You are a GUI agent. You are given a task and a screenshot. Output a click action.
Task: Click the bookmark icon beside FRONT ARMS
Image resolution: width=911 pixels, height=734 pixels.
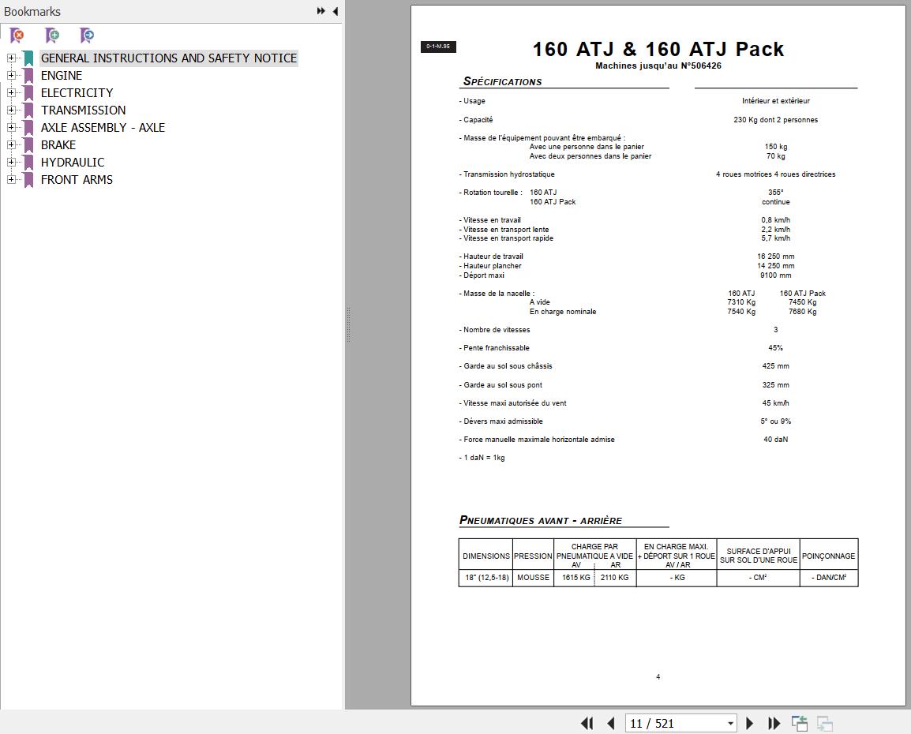pyautogui.click(x=28, y=180)
